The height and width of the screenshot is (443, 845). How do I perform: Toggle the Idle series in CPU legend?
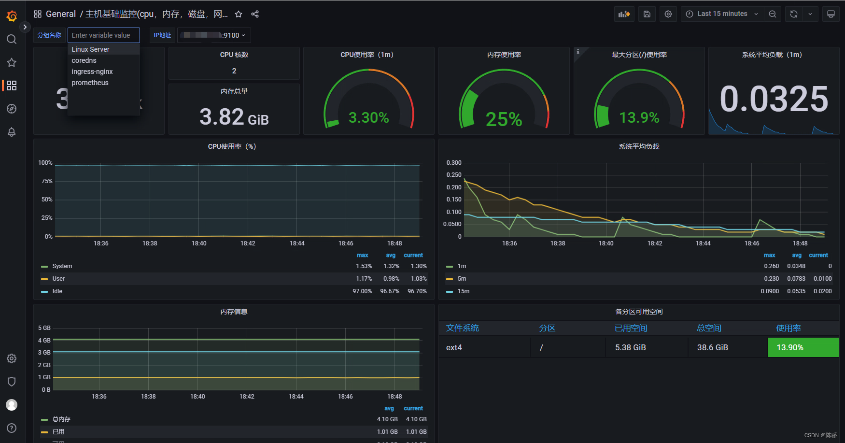(x=57, y=291)
